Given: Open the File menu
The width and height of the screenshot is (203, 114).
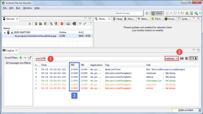Looking at the screenshot, I should click(x=5, y=8).
